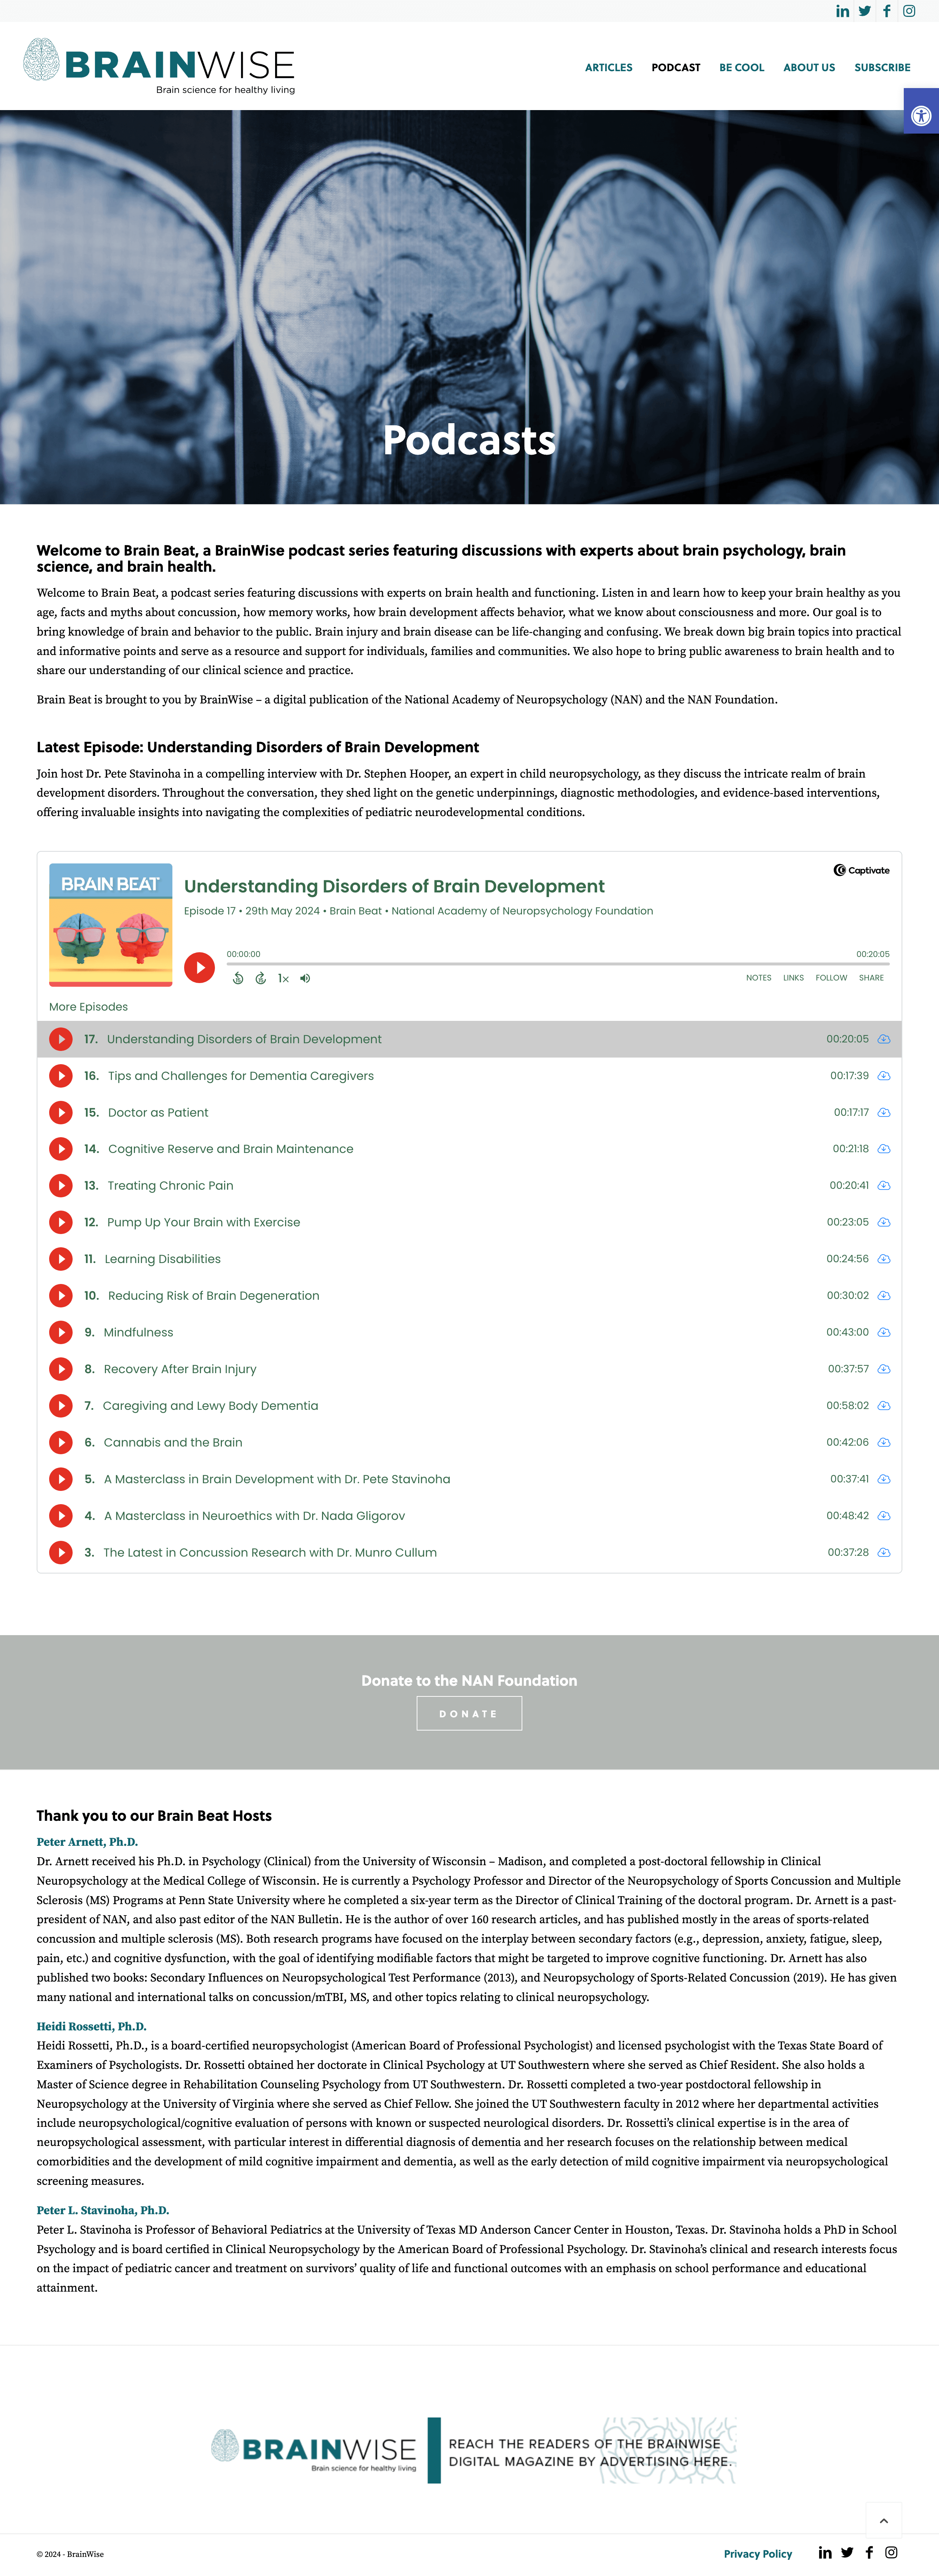939x2576 pixels.
Task: Open the LinkedIn icon in top header
Action: 842,11
